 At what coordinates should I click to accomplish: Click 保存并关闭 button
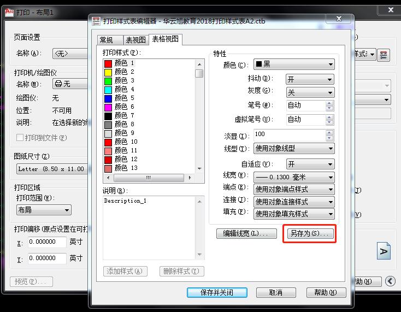click(x=217, y=292)
